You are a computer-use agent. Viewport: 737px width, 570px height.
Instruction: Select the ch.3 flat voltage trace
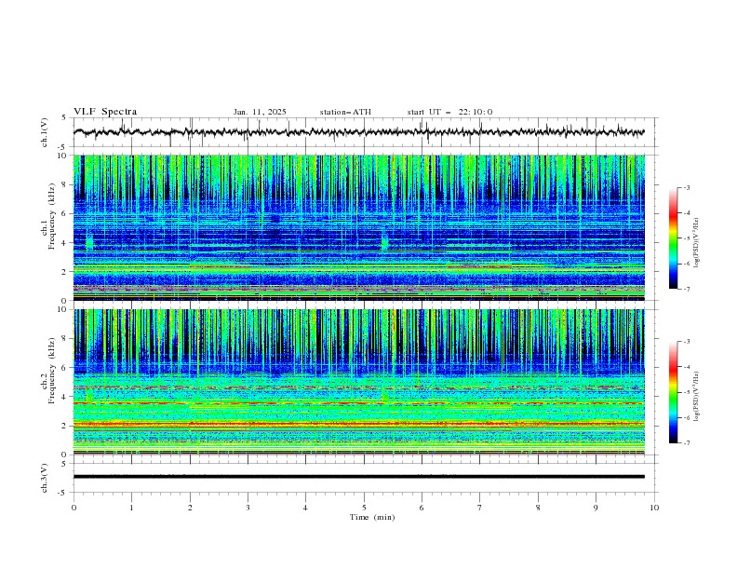[x=359, y=477]
